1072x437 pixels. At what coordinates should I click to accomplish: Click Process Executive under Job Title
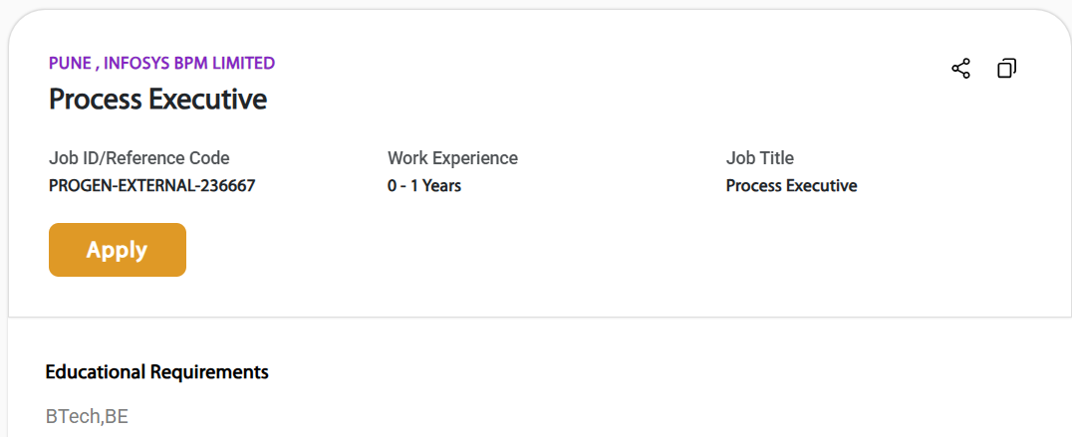[791, 186]
